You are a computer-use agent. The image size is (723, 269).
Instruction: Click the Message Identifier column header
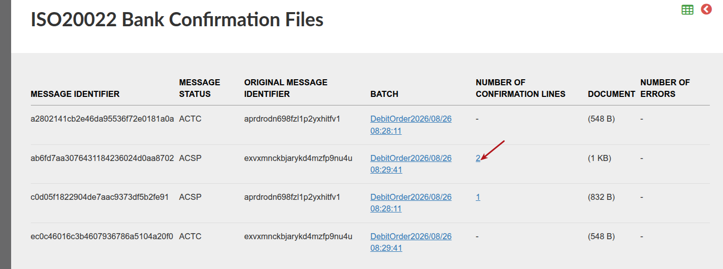click(x=75, y=94)
